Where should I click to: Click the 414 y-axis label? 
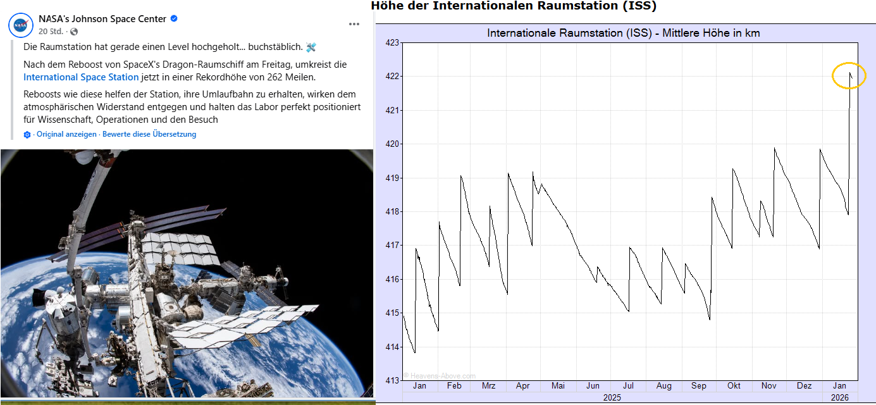(x=392, y=347)
